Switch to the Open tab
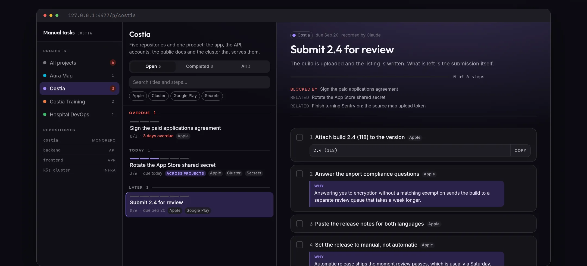Image resolution: width=587 pixels, height=266 pixels. coord(153,66)
